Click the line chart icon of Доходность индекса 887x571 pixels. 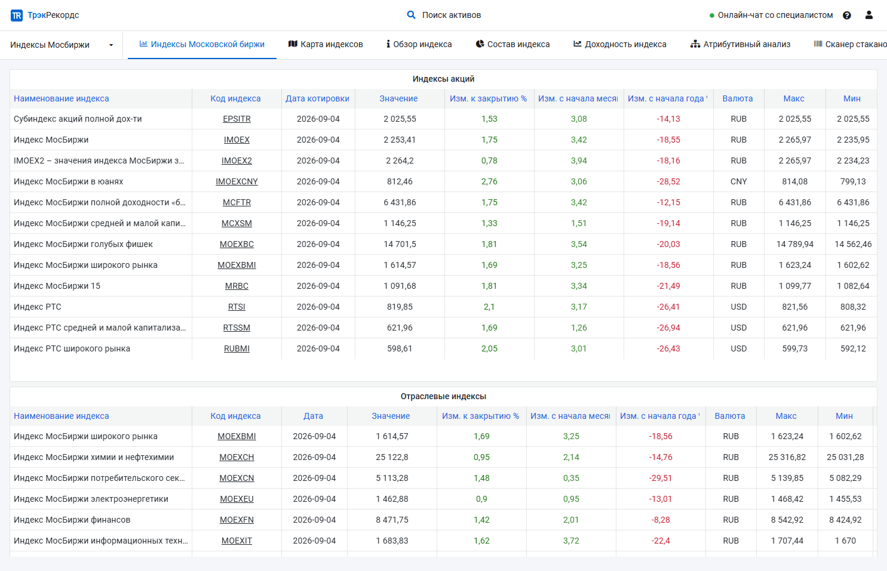click(x=578, y=44)
